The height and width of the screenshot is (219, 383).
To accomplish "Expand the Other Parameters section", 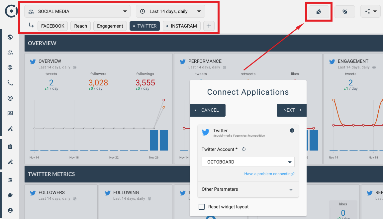I will 248,189.
